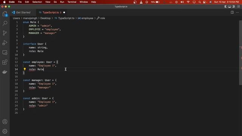This screenshot has width=242, height=136.
Task: Click the lightbulb quick fix icon
Action: [25, 69]
